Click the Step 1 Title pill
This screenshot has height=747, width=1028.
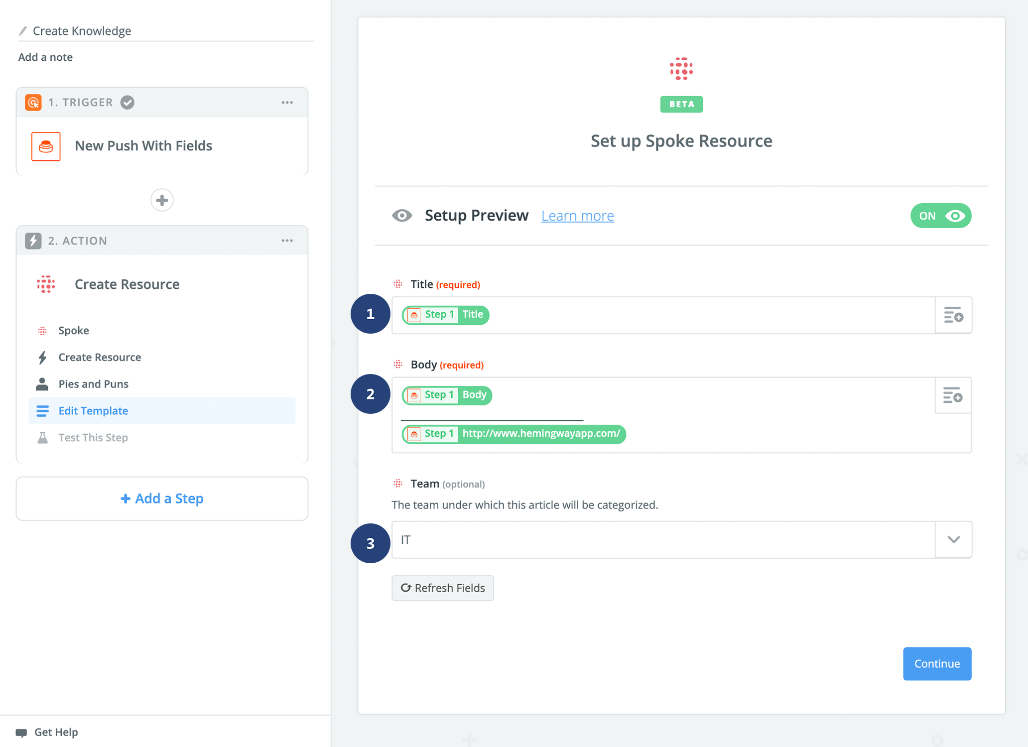coord(445,315)
